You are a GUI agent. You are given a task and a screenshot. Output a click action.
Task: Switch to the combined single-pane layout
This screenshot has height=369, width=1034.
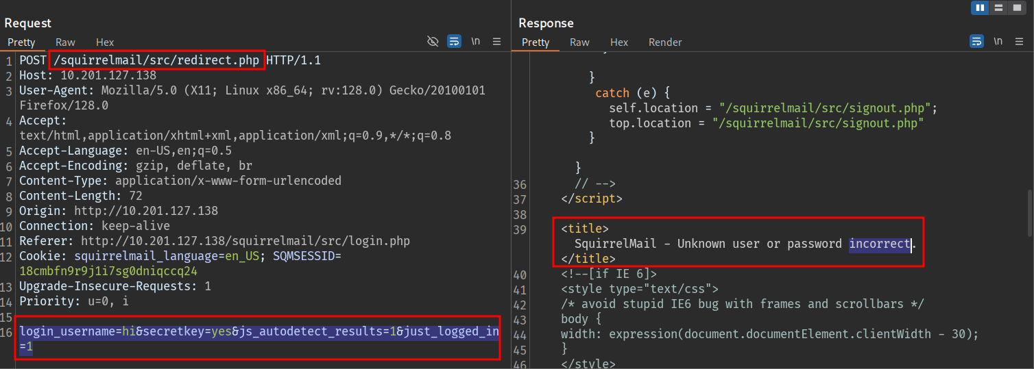coord(1016,8)
